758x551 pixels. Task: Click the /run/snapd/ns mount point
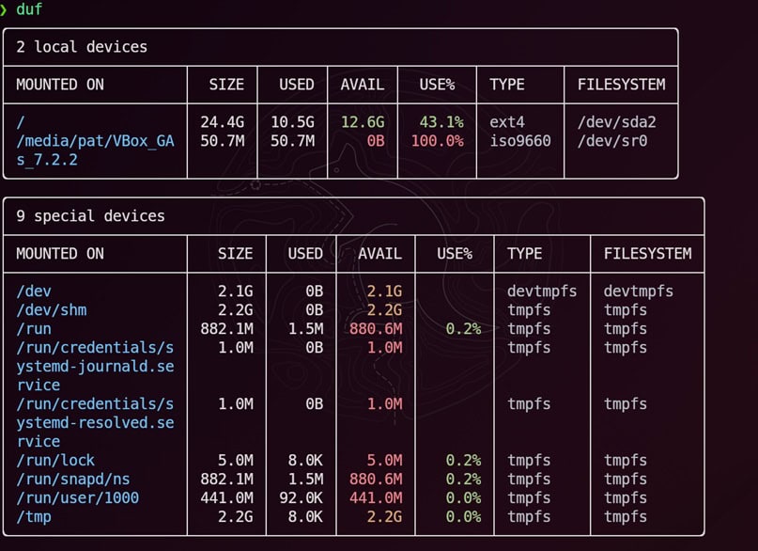point(73,480)
